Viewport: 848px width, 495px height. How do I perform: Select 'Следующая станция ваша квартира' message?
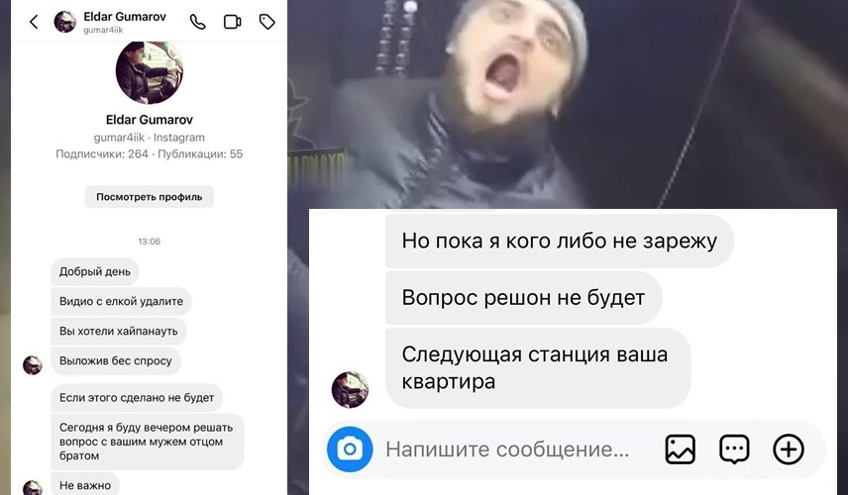point(538,368)
